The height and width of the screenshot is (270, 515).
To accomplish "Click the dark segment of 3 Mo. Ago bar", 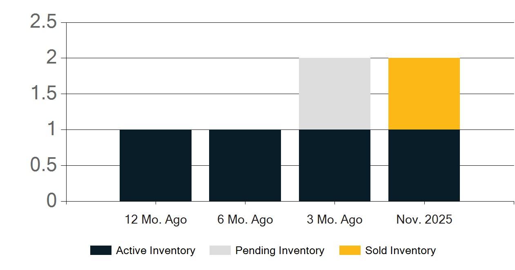I will click(x=334, y=165).
